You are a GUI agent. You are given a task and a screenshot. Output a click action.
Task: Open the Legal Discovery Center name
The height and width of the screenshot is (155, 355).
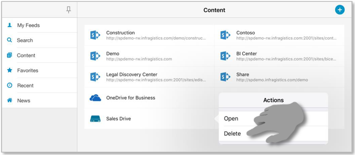[x=132, y=74]
